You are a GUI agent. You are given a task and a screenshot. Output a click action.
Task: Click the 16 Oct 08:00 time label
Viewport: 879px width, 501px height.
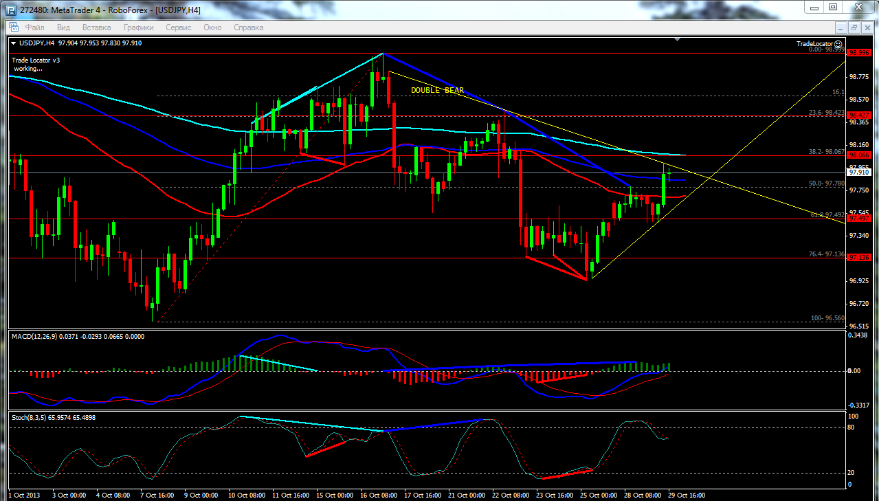coord(377,495)
